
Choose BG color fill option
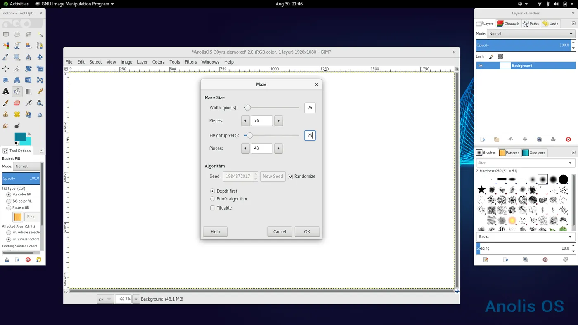click(x=9, y=201)
